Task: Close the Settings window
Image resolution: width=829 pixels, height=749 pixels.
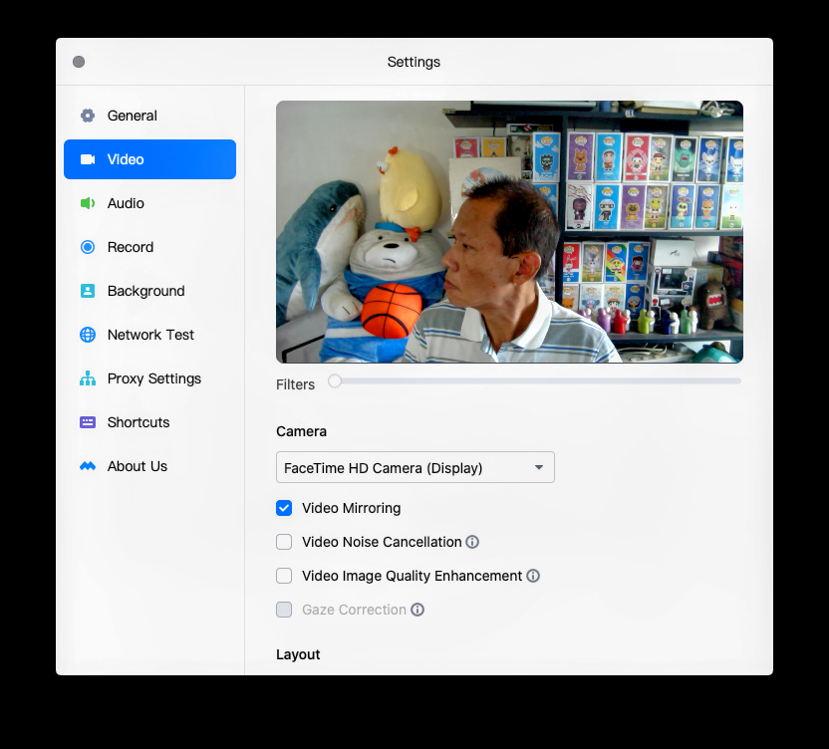Action: 79,62
